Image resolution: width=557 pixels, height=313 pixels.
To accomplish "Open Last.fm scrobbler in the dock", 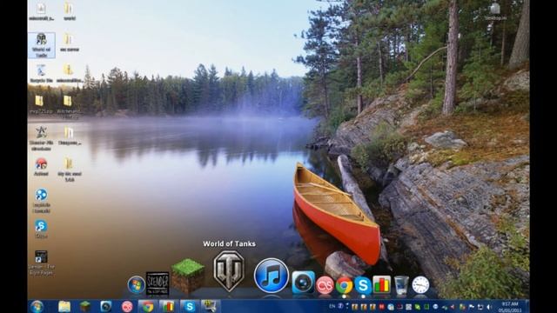I will point(325,285).
